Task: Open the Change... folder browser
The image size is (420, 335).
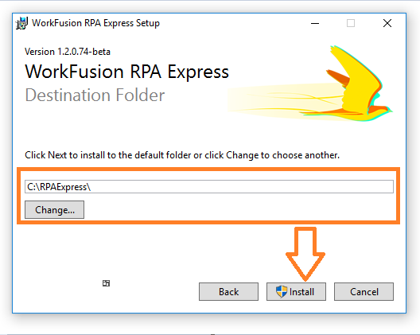Action: point(54,210)
